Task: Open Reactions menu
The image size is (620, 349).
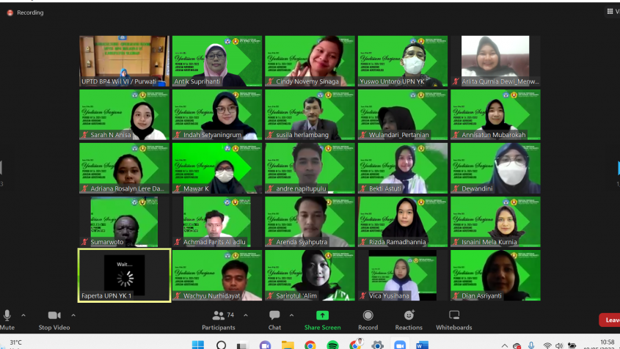Action: 409,320
